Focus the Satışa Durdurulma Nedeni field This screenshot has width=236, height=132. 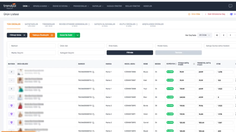coord(220,46)
